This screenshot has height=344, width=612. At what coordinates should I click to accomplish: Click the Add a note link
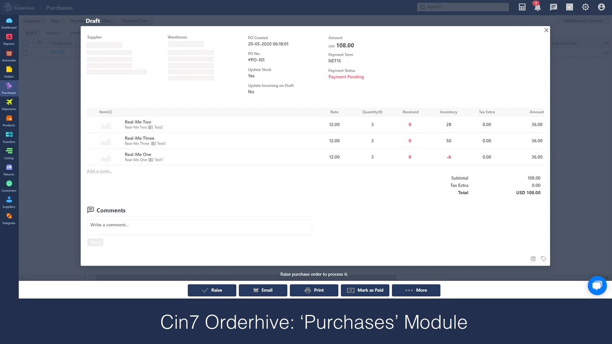[x=99, y=171]
